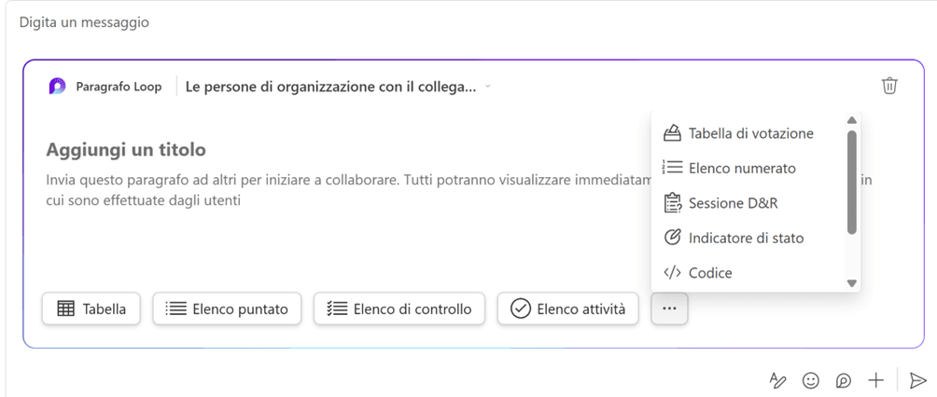Expand the link sharing permissions dropdown

[x=338, y=87]
